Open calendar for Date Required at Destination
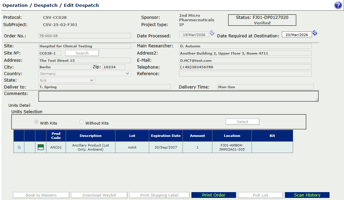Viewport: 344px width, 200px height. point(315,33)
